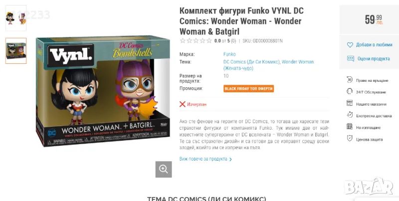399x201 pixels.
Task: Click the installment payment calculator icon
Action: pyautogui.click(x=350, y=127)
